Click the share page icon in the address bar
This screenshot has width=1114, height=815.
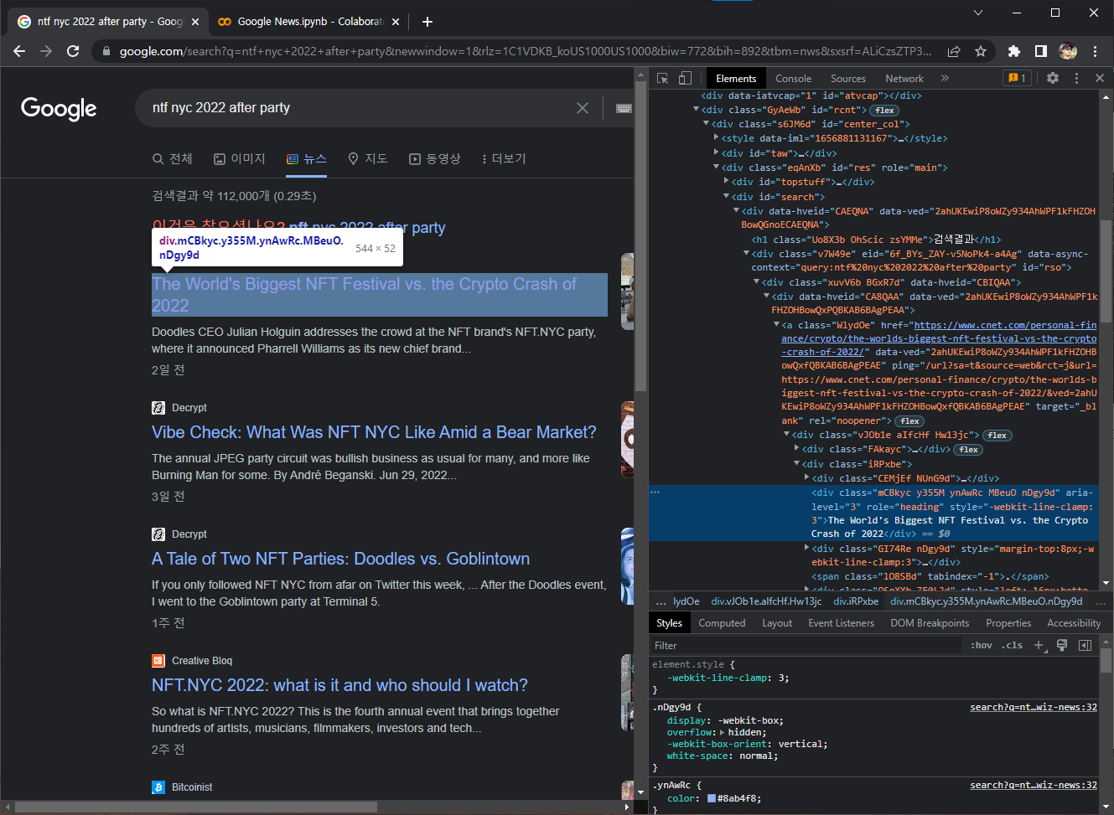click(x=954, y=51)
